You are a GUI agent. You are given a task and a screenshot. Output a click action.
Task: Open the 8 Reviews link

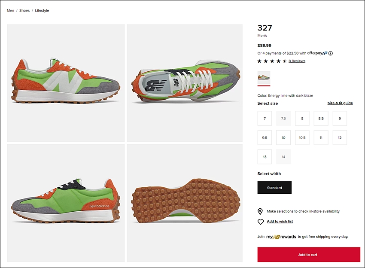point(297,61)
